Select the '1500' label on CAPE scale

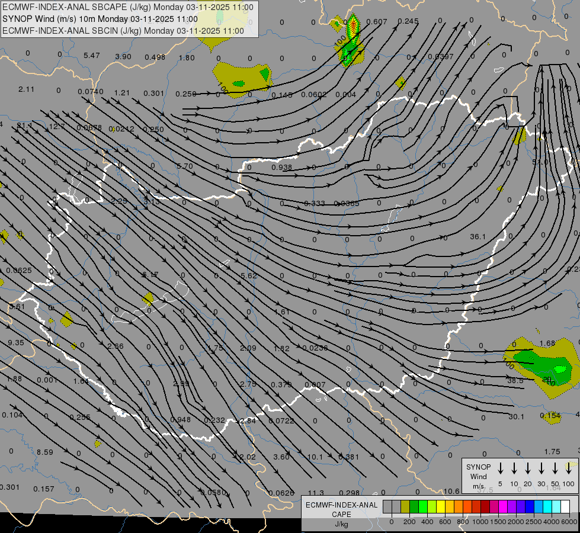498,522
